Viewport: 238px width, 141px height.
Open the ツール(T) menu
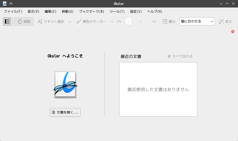(x=117, y=11)
